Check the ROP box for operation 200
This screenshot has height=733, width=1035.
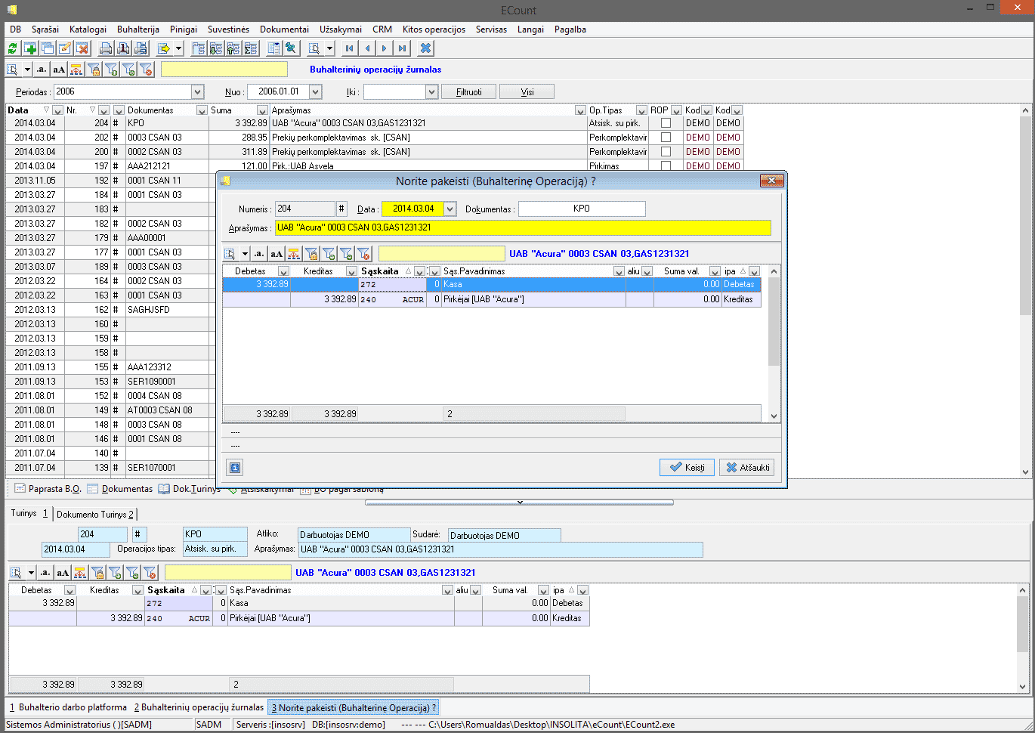tap(666, 152)
